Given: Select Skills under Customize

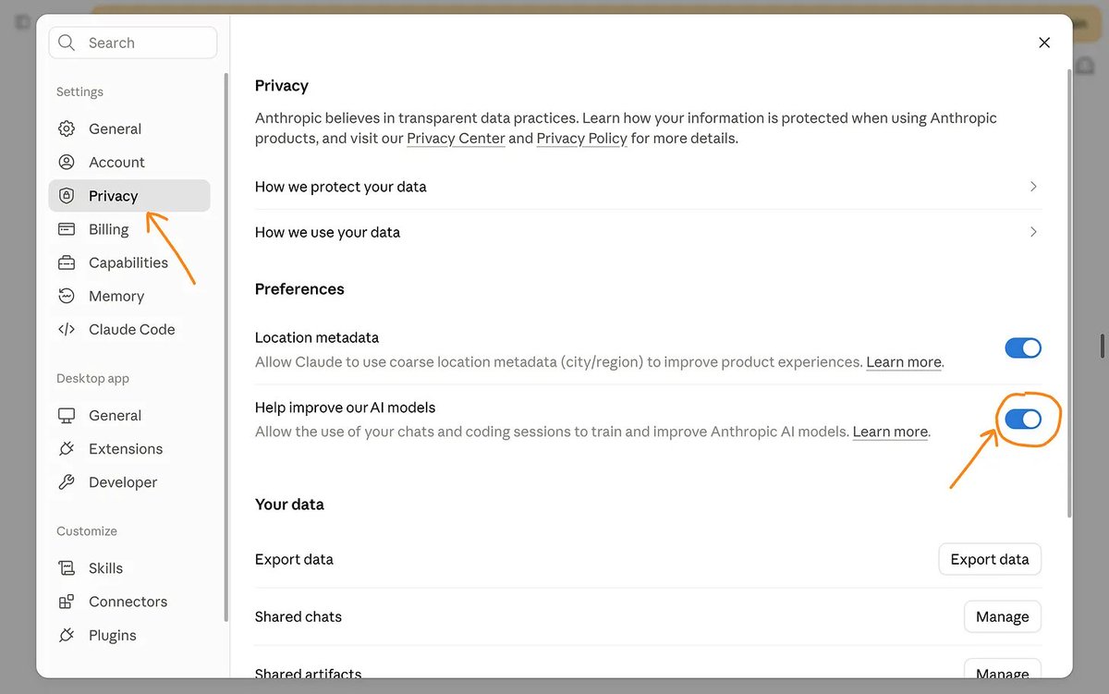Looking at the screenshot, I should [129, 567].
